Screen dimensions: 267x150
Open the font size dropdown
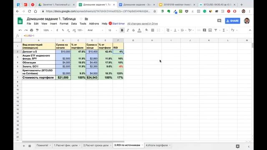(x=113, y=30)
